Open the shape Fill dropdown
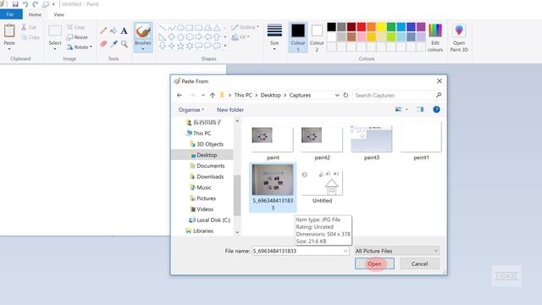 (x=241, y=37)
